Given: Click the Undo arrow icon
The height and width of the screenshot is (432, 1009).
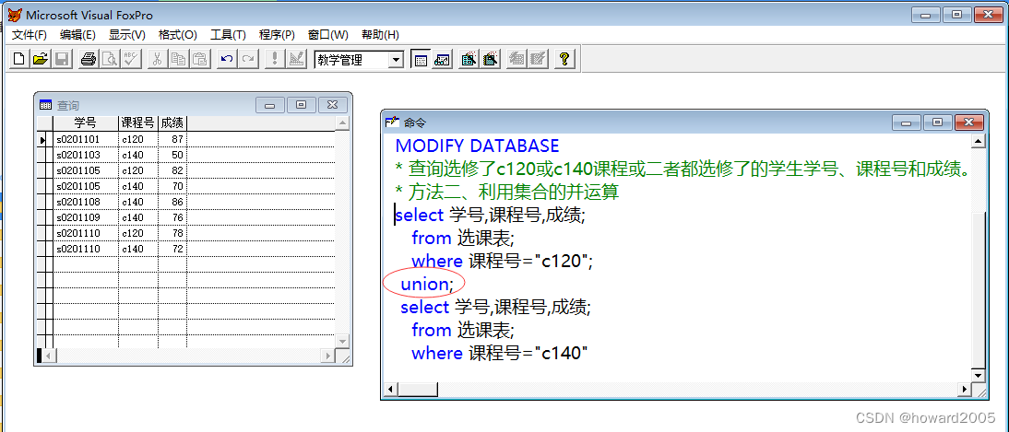Looking at the screenshot, I should [226, 59].
